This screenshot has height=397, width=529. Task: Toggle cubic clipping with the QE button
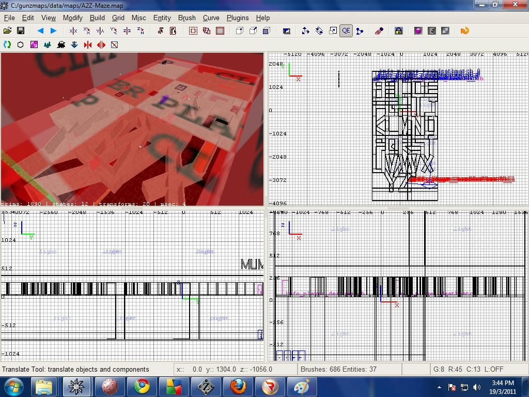point(346,30)
